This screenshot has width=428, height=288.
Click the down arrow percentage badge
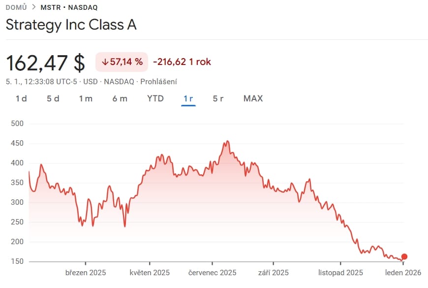[x=122, y=62]
